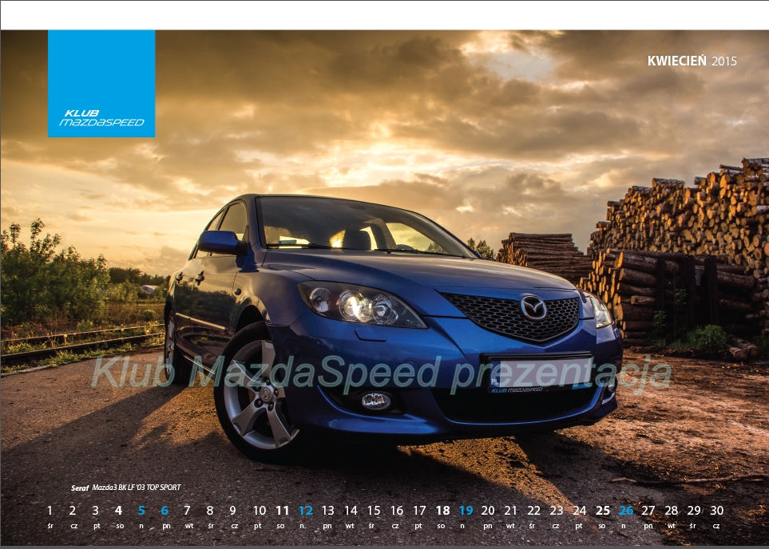The width and height of the screenshot is (769, 549).
Task: Choose the blue date 12
Action: click(x=305, y=511)
